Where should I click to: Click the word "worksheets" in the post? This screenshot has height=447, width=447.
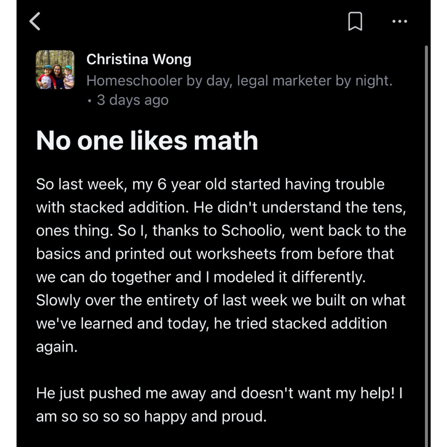(x=236, y=254)
